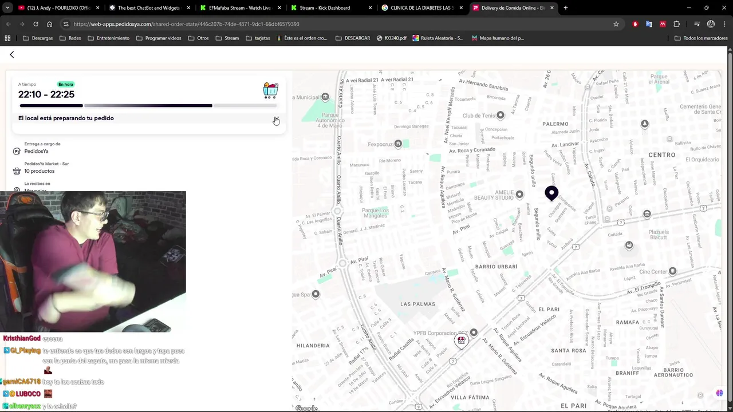733x412 pixels.
Task: Click the AMELIE BEAUTY STUDIO map marker
Action: (x=519, y=195)
